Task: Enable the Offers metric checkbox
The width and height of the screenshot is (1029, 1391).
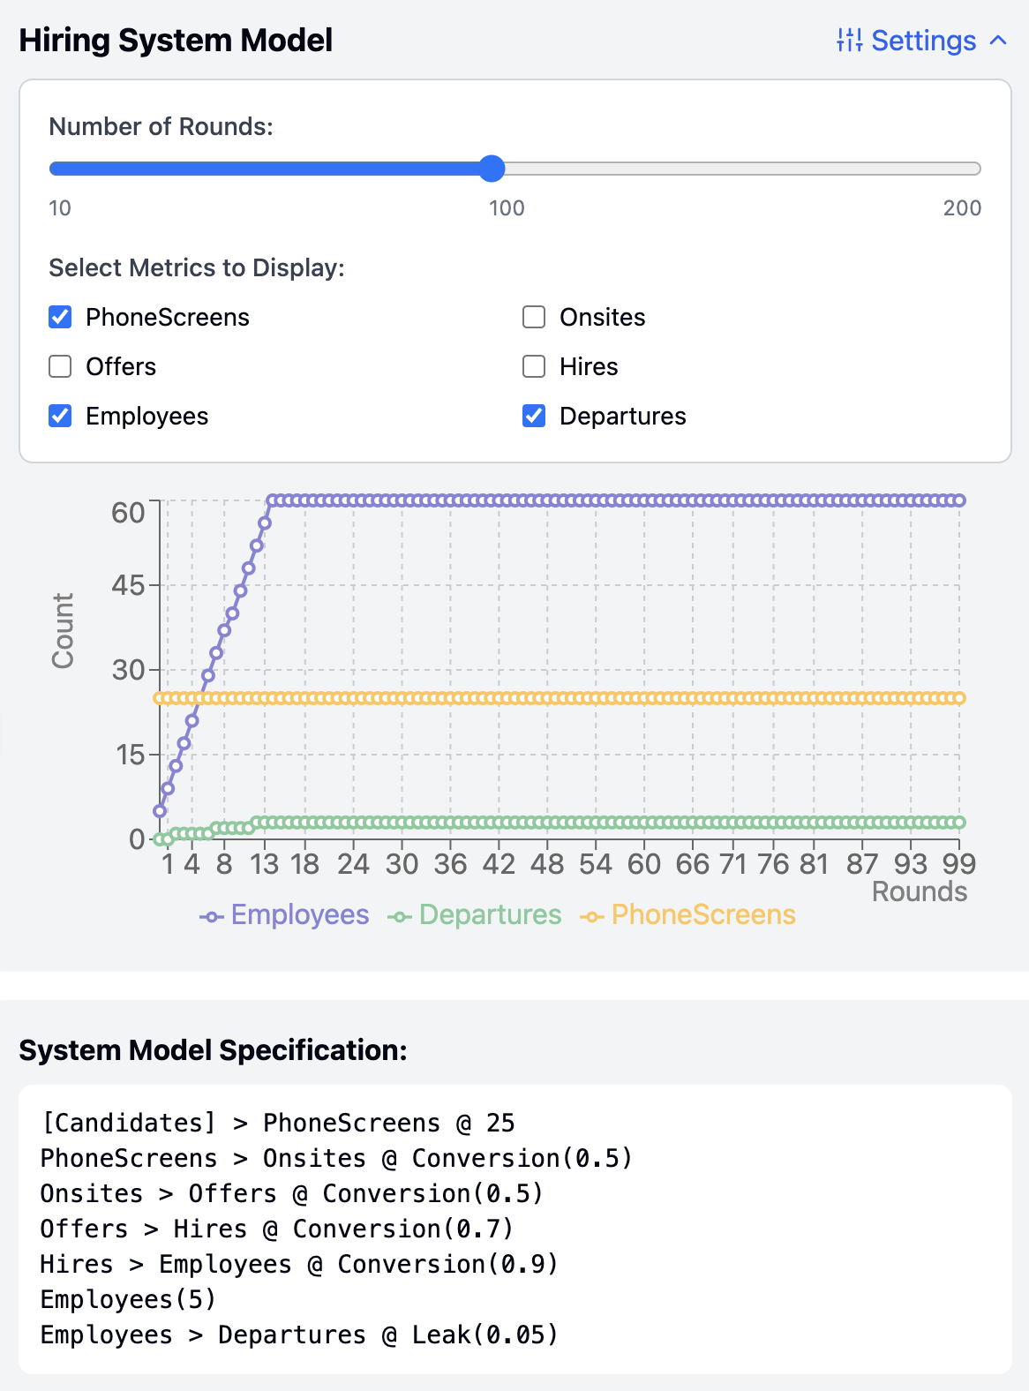Action: [x=60, y=366]
